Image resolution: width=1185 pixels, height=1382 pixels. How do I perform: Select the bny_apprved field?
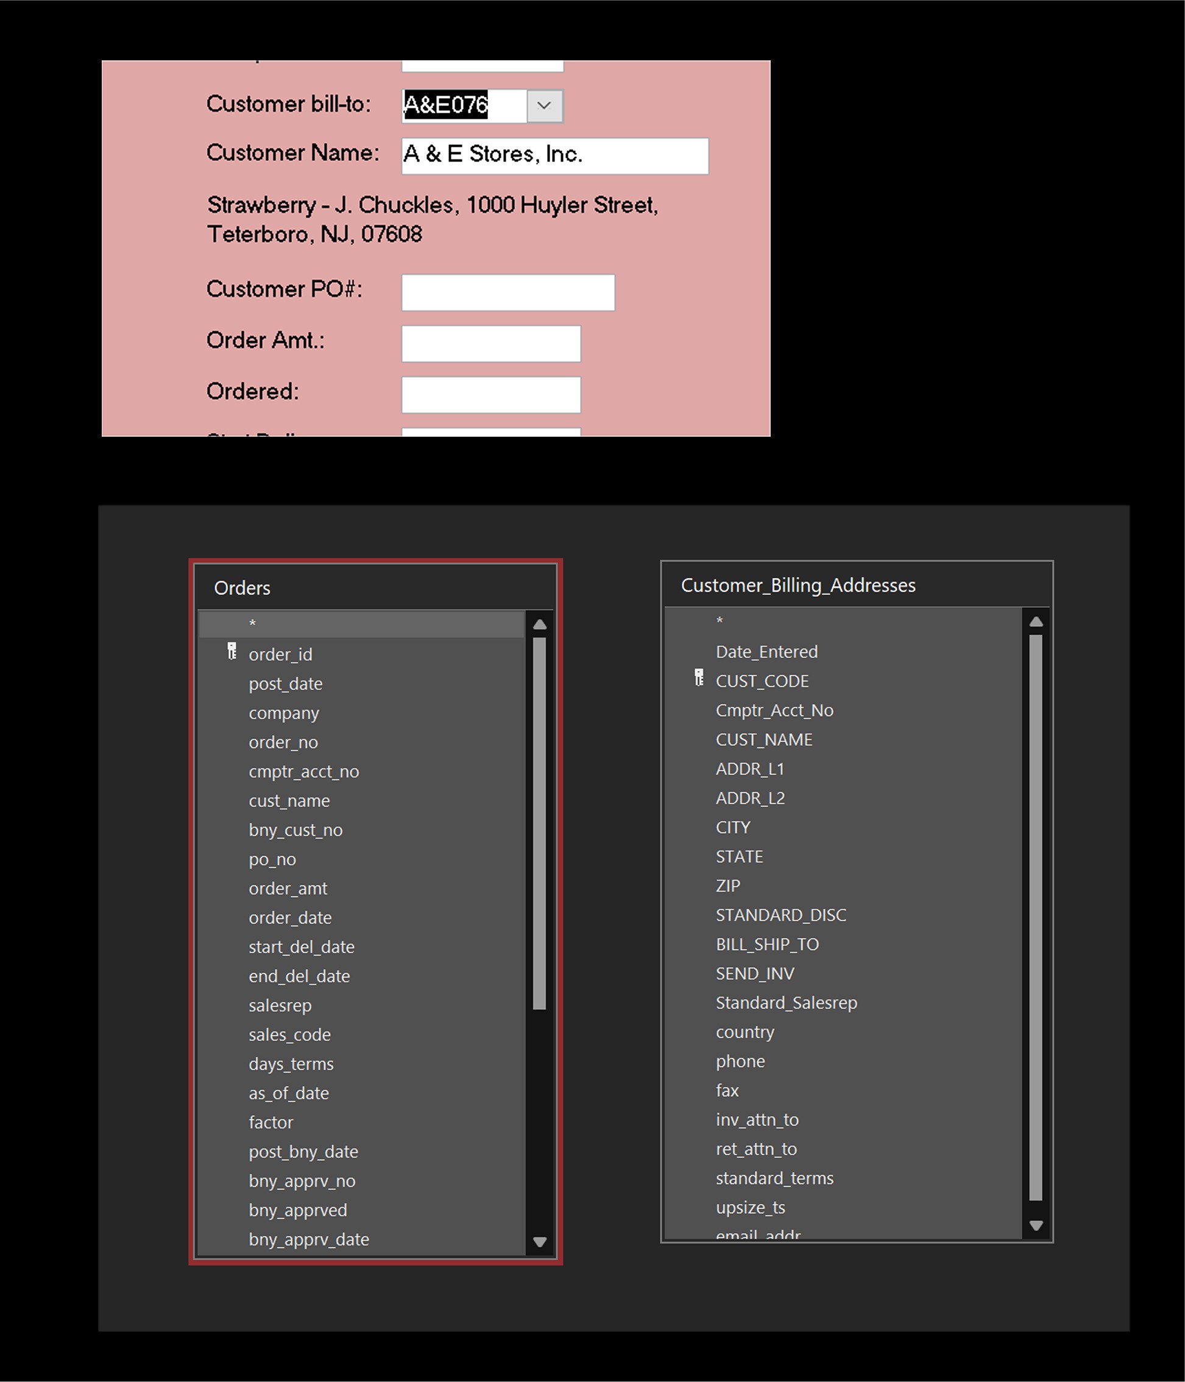[x=363, y=1211]
